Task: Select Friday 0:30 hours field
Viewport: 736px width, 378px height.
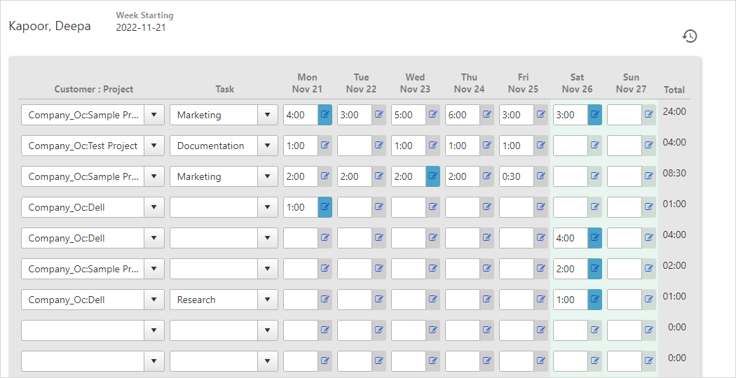Action: 517,176
